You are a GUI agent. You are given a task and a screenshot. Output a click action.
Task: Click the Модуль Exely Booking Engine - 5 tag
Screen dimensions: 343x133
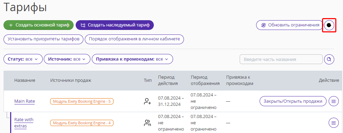[82, 101]
